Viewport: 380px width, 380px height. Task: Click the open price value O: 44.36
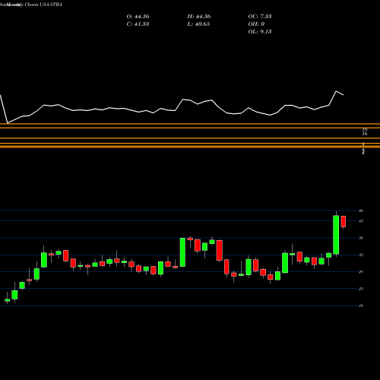(x=138, y=17)
